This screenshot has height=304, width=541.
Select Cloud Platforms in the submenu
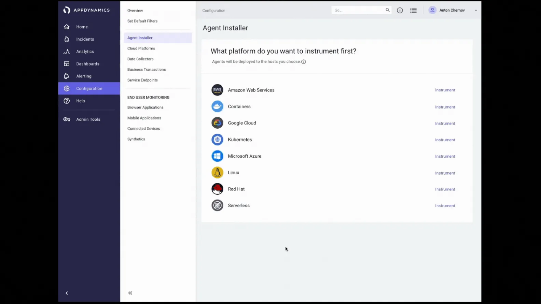coord(141,48)
